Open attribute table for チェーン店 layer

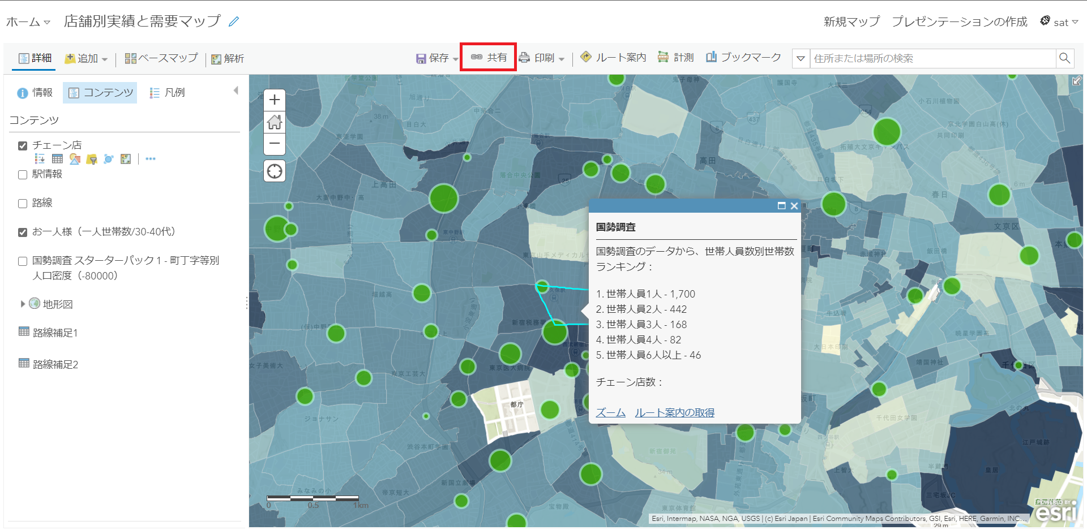point(57,159)
